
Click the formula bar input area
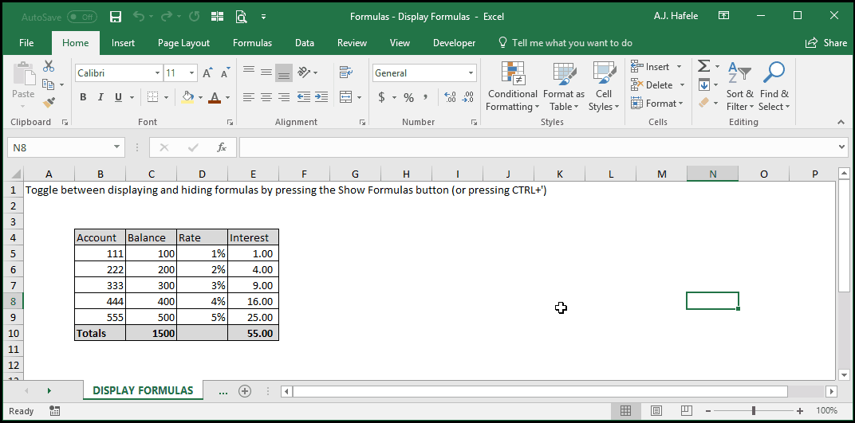pos(538,147)
